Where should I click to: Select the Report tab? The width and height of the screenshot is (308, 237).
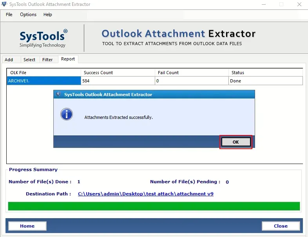click(x=68, y=59)
